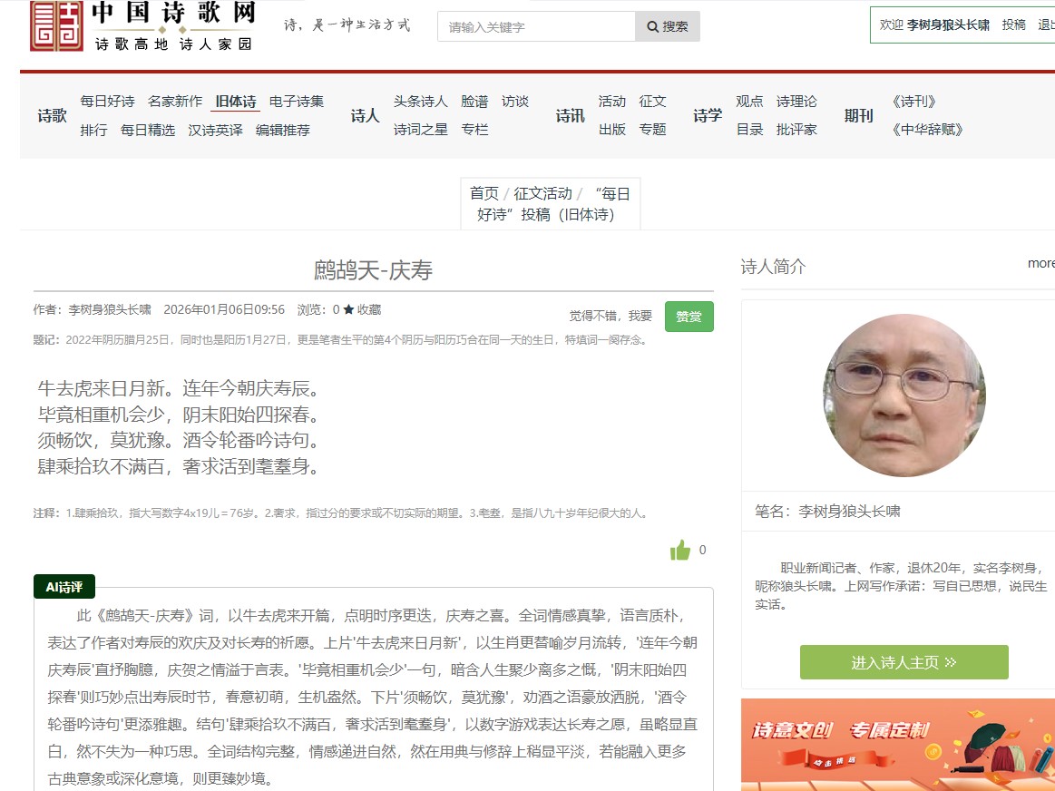Viewport: 1055px width, 791px height.
Task: Open the 旧体诗 menu item
Action: tap(236, 102)
